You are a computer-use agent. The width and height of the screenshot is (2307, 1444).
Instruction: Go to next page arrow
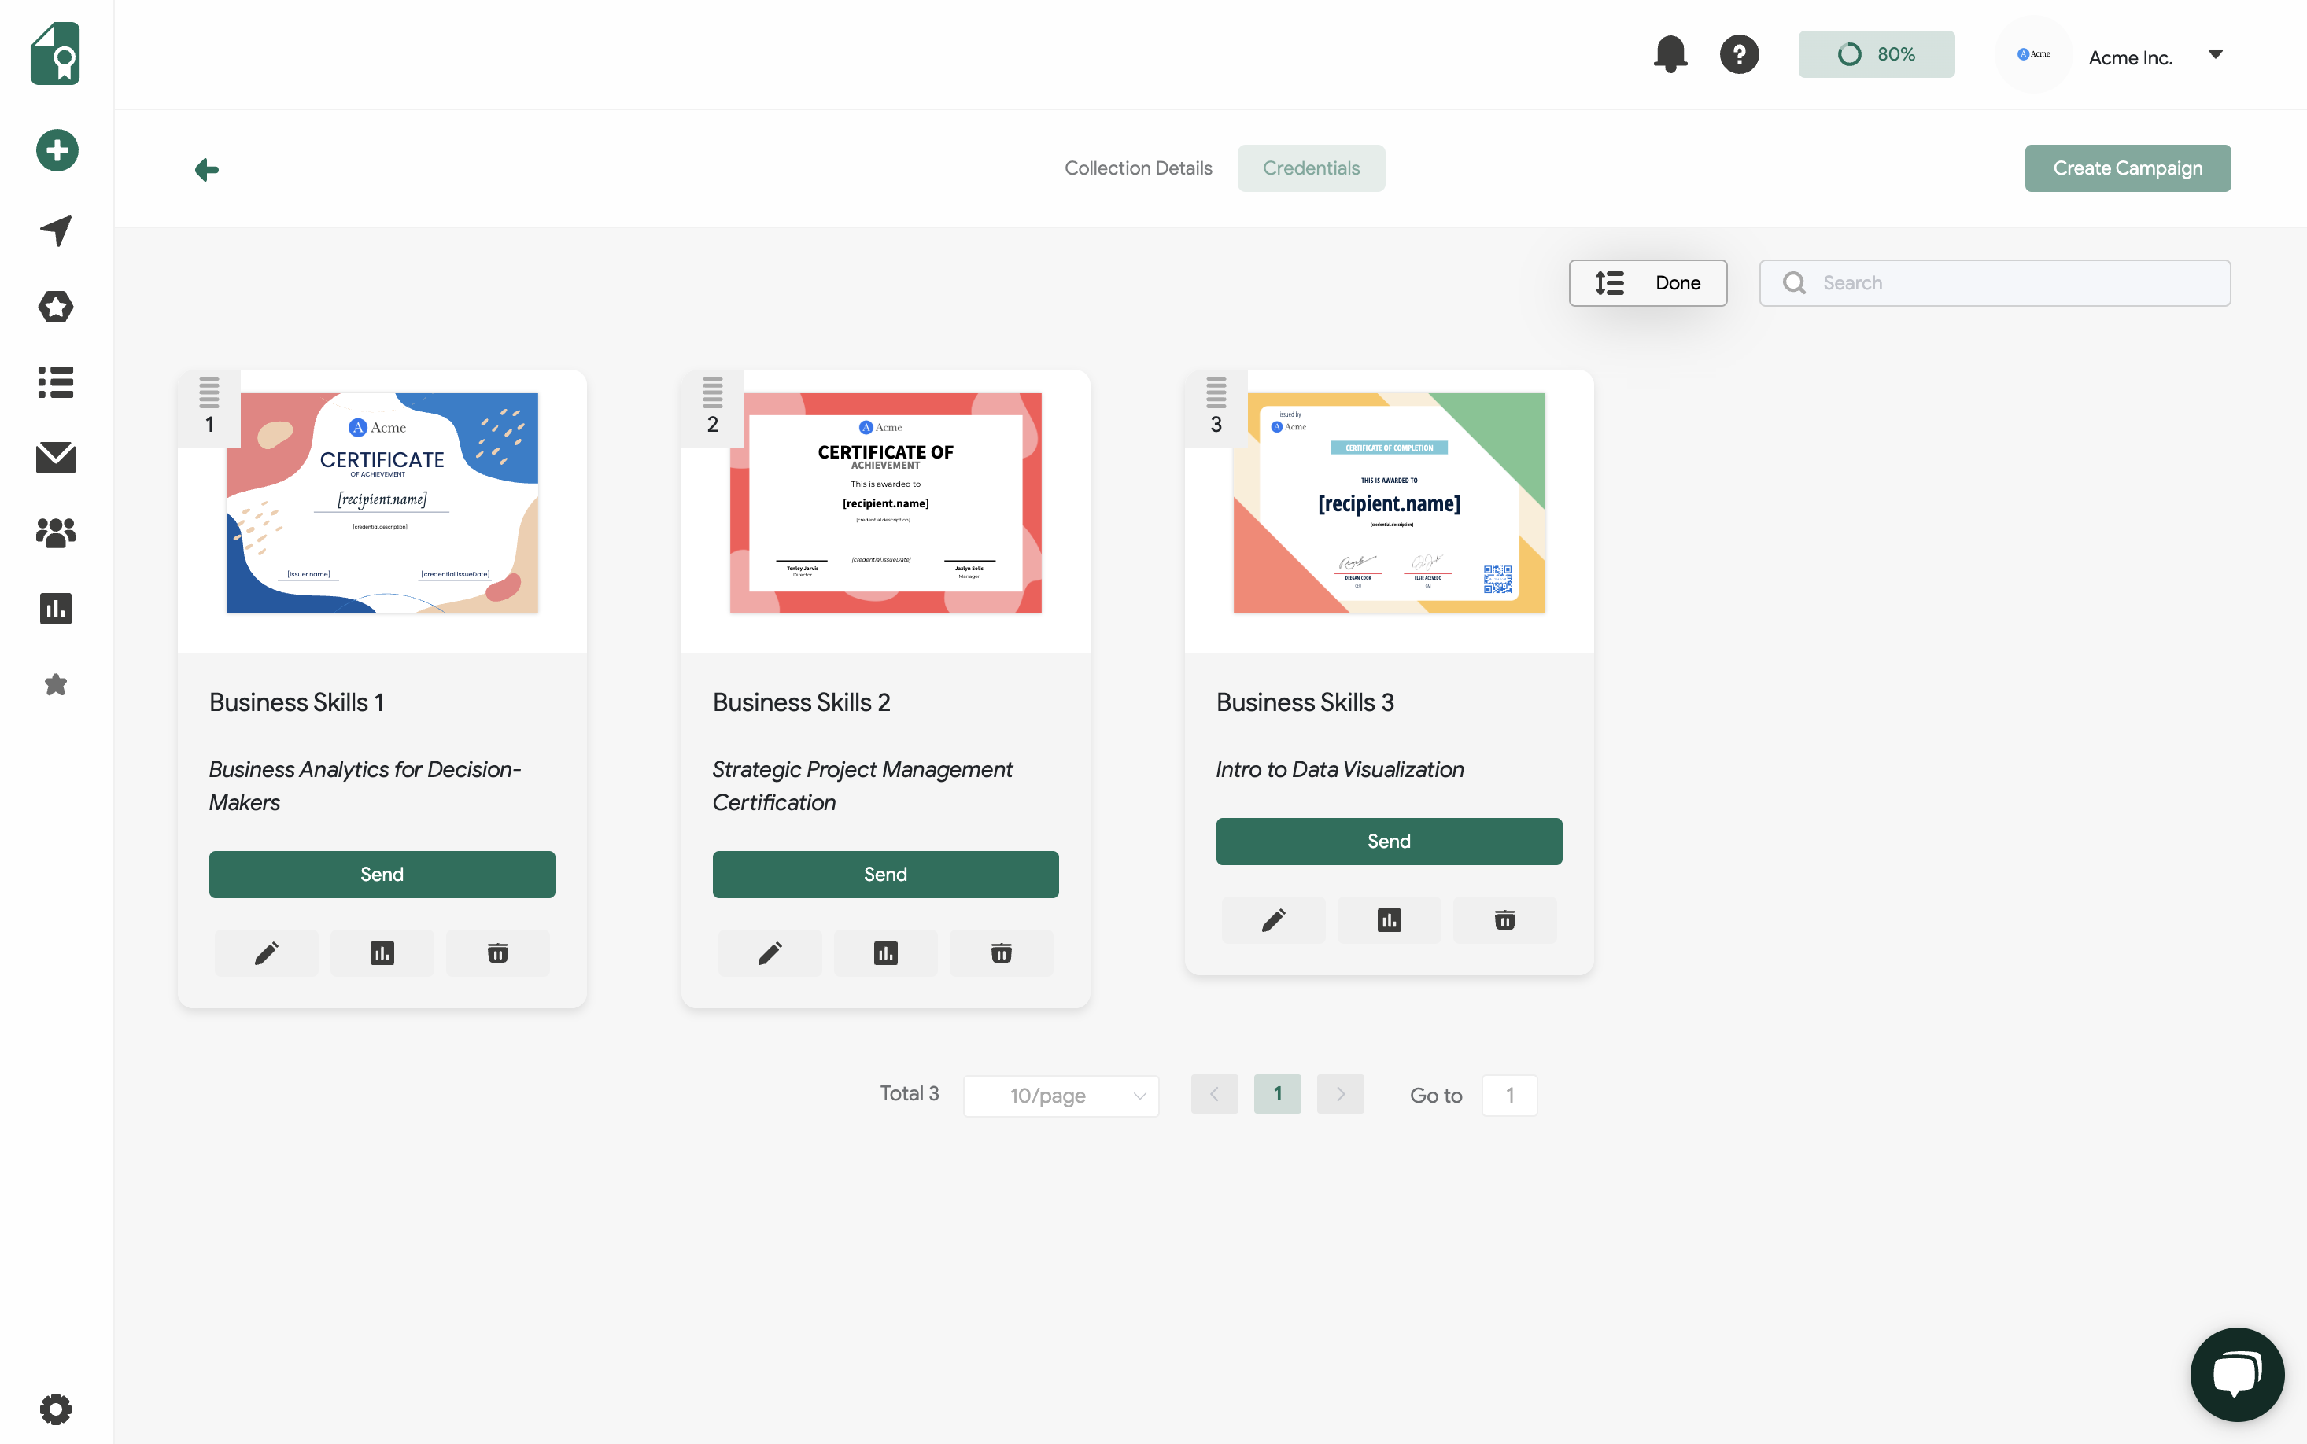click(x=1340, y=1095)
